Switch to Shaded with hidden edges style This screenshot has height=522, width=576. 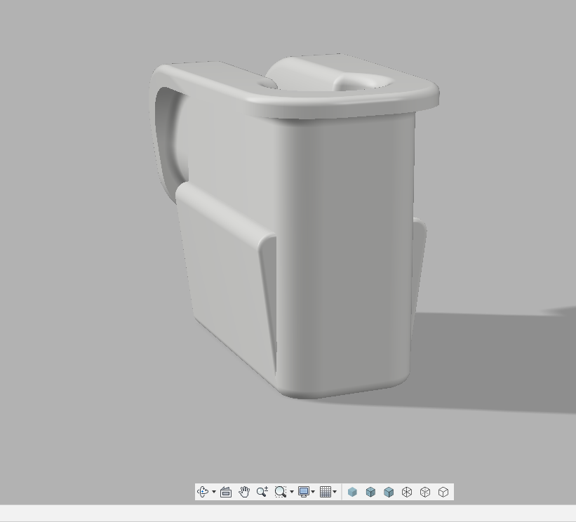click(x=370, y=492)
